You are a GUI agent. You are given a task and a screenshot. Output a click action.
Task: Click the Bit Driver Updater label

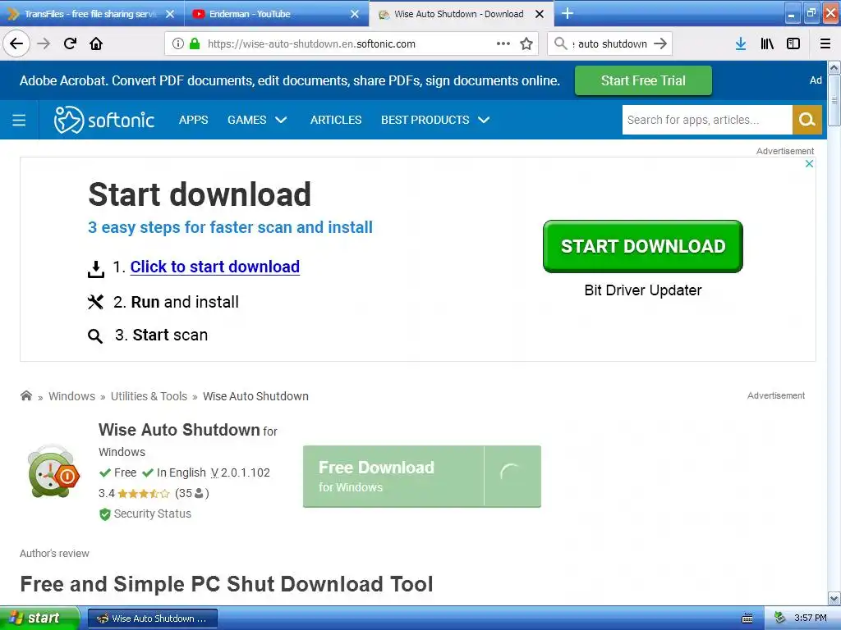tap(642, 290)
